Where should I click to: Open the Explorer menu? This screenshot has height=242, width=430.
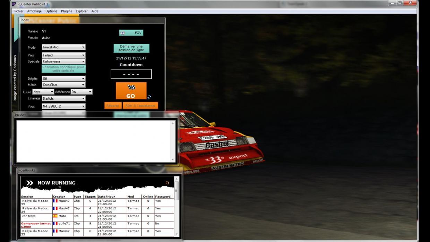(x=82, y=11)
